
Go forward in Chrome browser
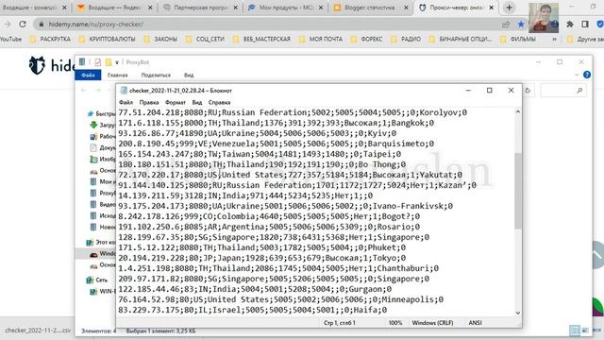point(8,24)
